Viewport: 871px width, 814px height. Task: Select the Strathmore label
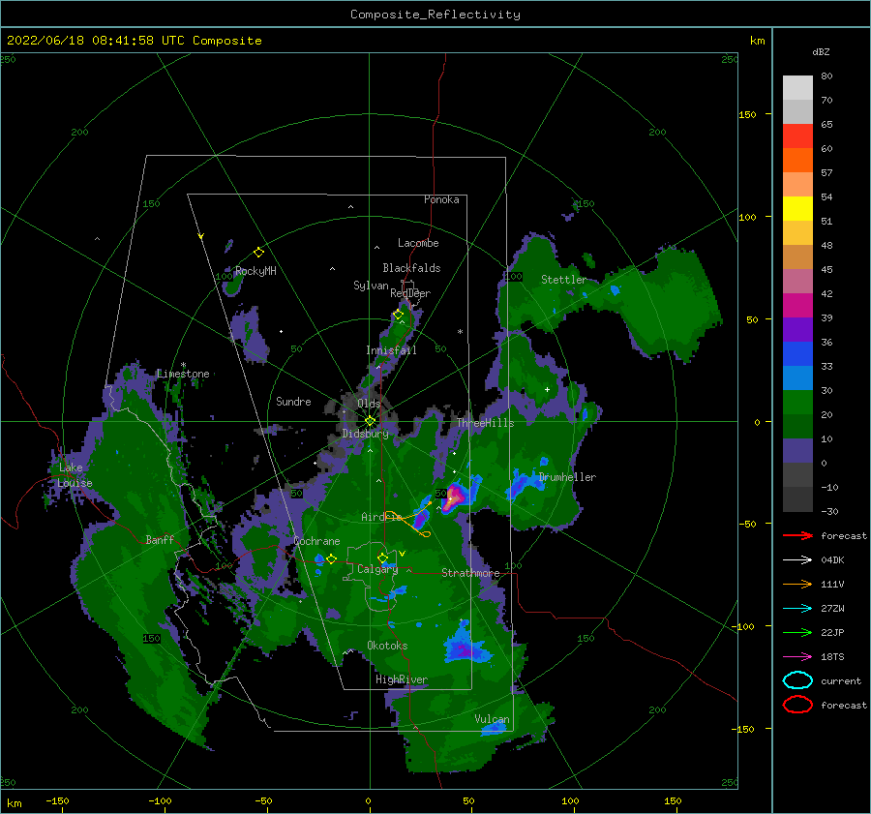[x=470, y=573]
